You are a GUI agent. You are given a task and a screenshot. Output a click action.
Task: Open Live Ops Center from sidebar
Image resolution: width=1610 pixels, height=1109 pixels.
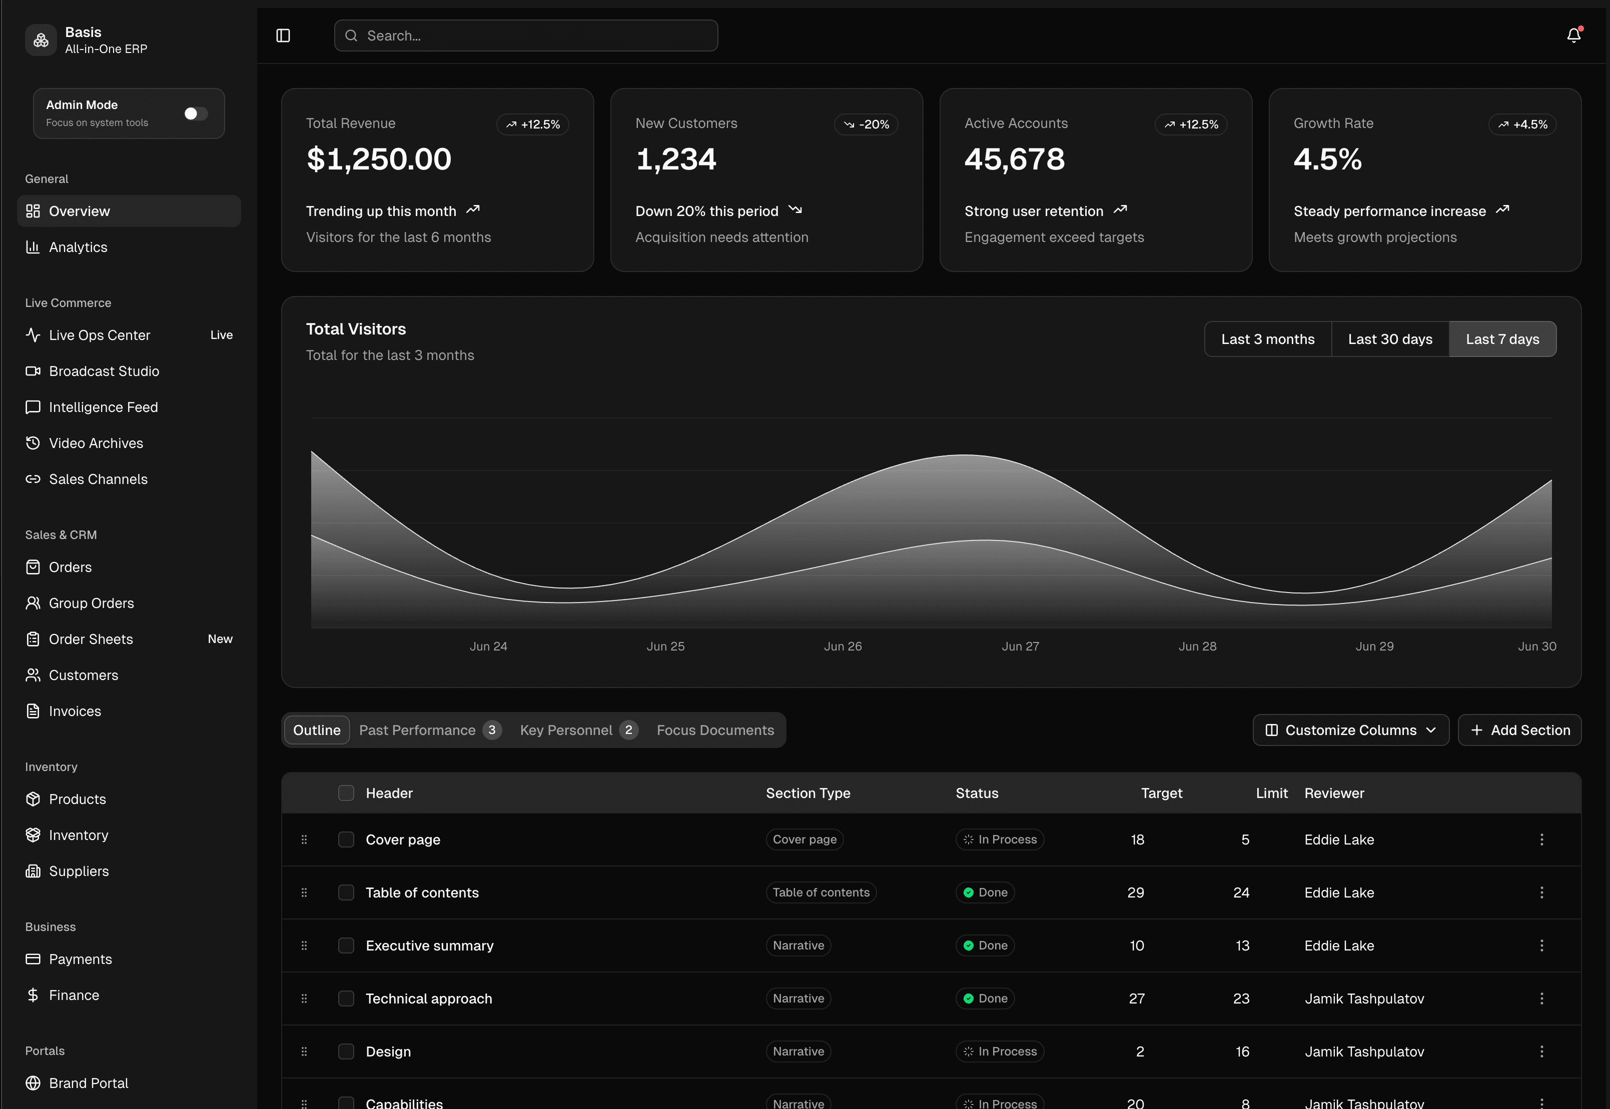tap(129, 335)
